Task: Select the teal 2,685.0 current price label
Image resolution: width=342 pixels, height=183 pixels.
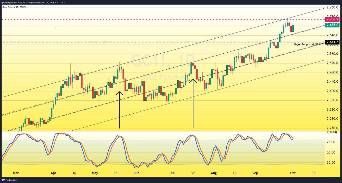Action: [x=332, y=25]
